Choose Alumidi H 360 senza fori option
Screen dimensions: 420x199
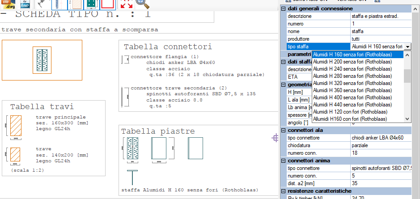click(358, 90)
